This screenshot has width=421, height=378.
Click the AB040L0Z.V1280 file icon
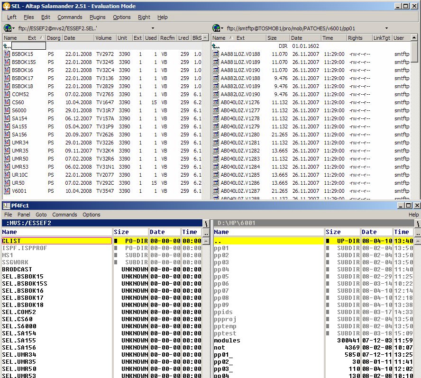(x=216, y=135)
